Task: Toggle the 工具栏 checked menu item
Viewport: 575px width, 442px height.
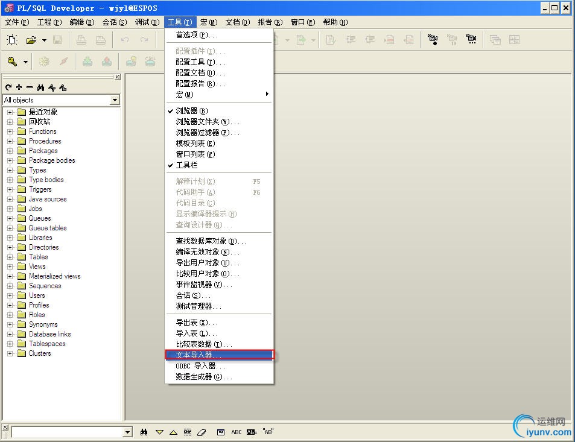Action: click(219, 165)
